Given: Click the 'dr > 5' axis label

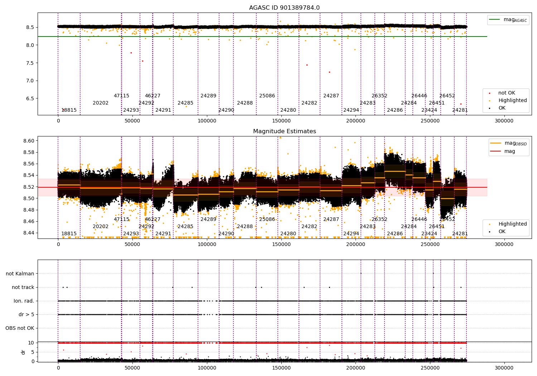Looking at the screenshot, I should pyautogui.click(x=26, y=314).
